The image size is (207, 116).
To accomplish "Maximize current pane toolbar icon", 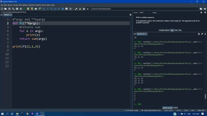I will pos(67,9).
